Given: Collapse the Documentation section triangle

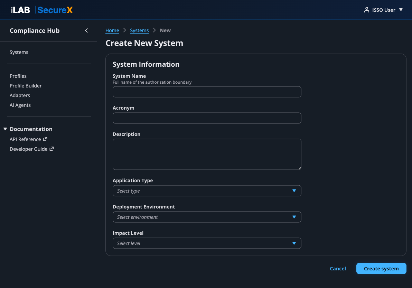Looking at the screenshot, I should click(x=5, y=129).
